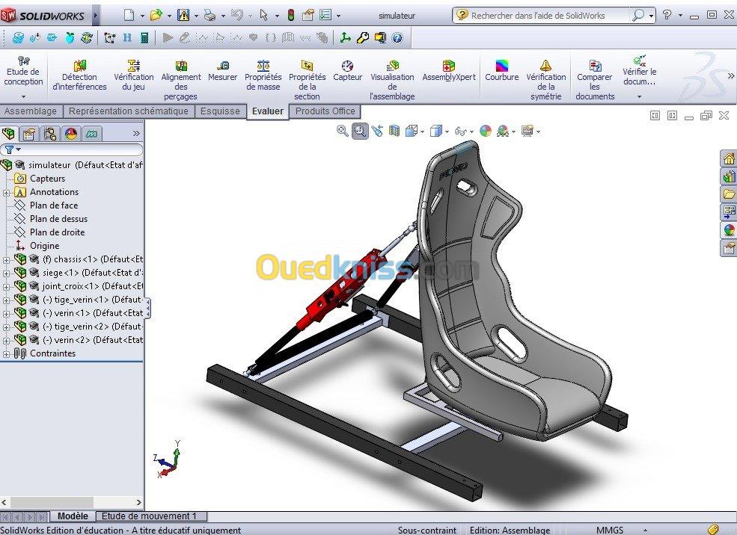
Task: Switch to the Esquisse tab
Action: click(220, 111)
